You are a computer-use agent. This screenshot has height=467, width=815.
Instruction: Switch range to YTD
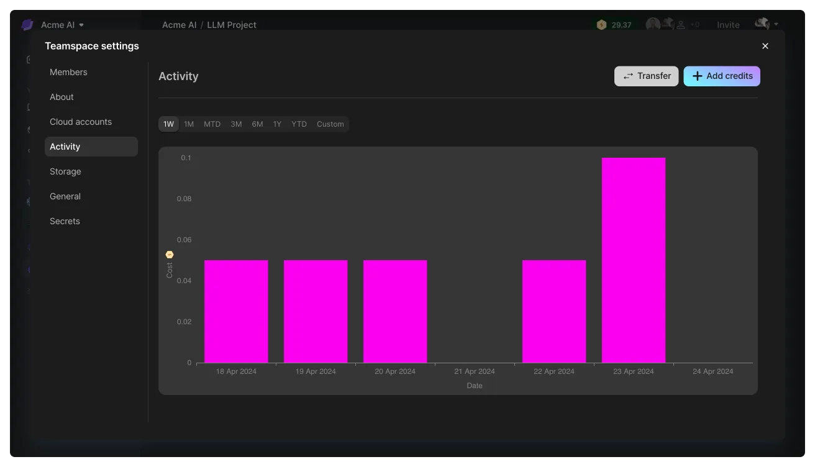click(299, 124)
